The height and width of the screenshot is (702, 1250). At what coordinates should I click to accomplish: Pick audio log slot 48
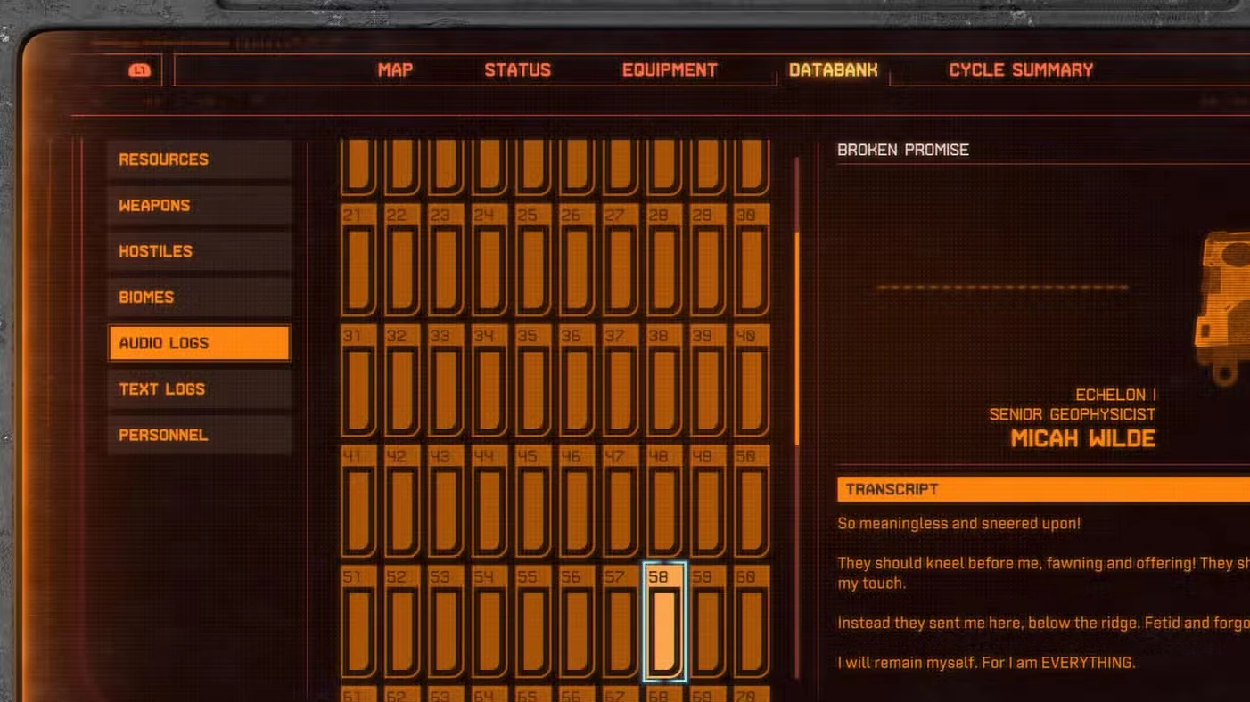click(664, 502)
